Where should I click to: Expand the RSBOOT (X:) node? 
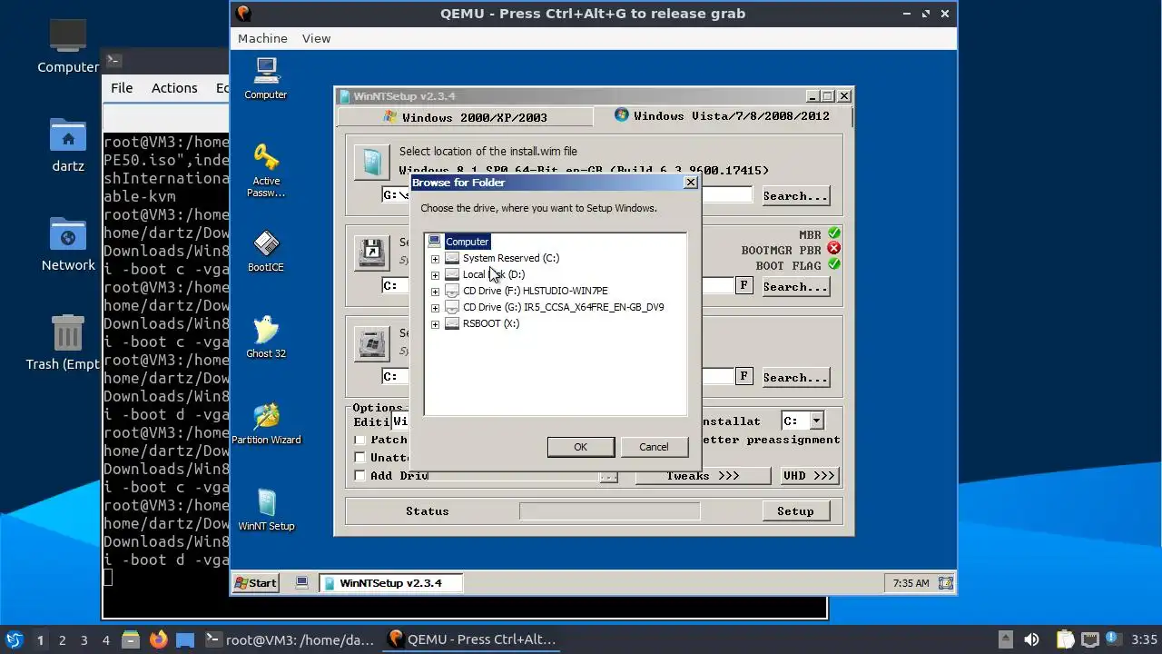435,324
